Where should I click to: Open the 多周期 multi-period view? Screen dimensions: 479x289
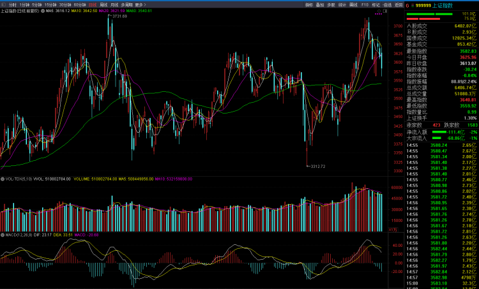pos(126,4)
